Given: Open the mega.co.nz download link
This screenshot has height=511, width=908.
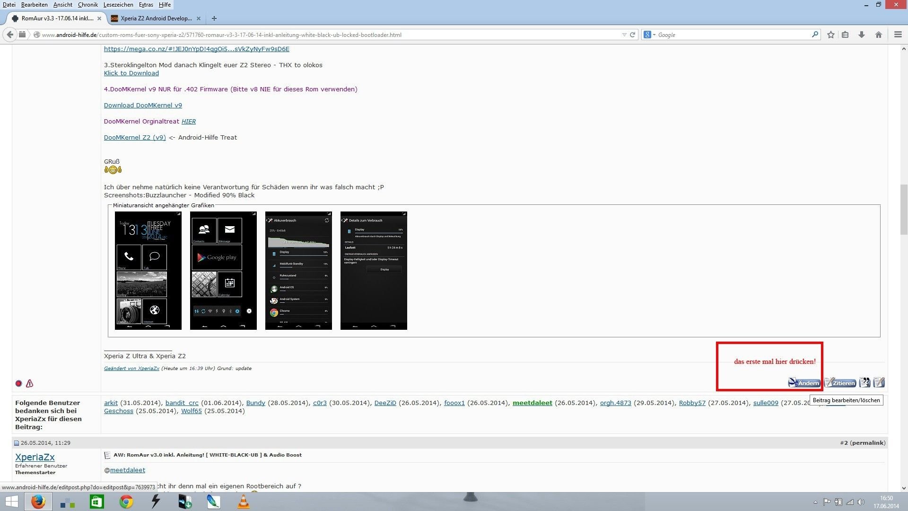Looking at the screenshot, I should click(x=196, y=49).
